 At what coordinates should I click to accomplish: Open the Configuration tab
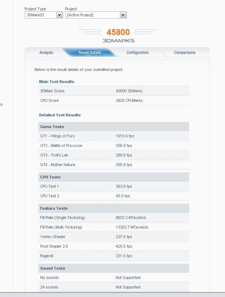[x=137, y=53]
